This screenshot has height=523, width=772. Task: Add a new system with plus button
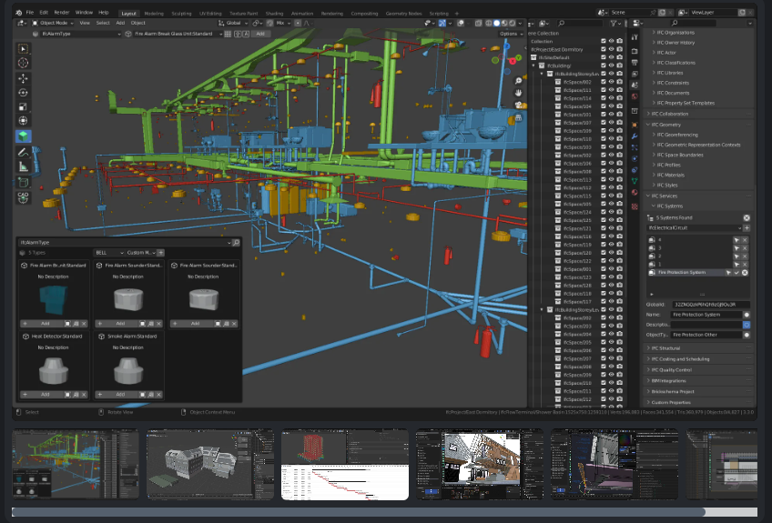coord(747,227)
